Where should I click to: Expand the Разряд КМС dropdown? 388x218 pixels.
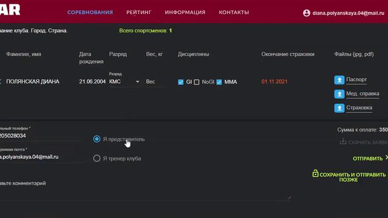tap(124, 82)
